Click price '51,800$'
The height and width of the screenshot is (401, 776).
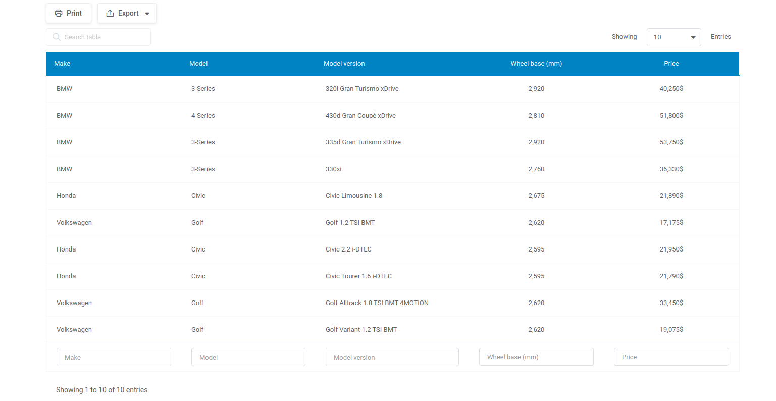click(671, 116)
